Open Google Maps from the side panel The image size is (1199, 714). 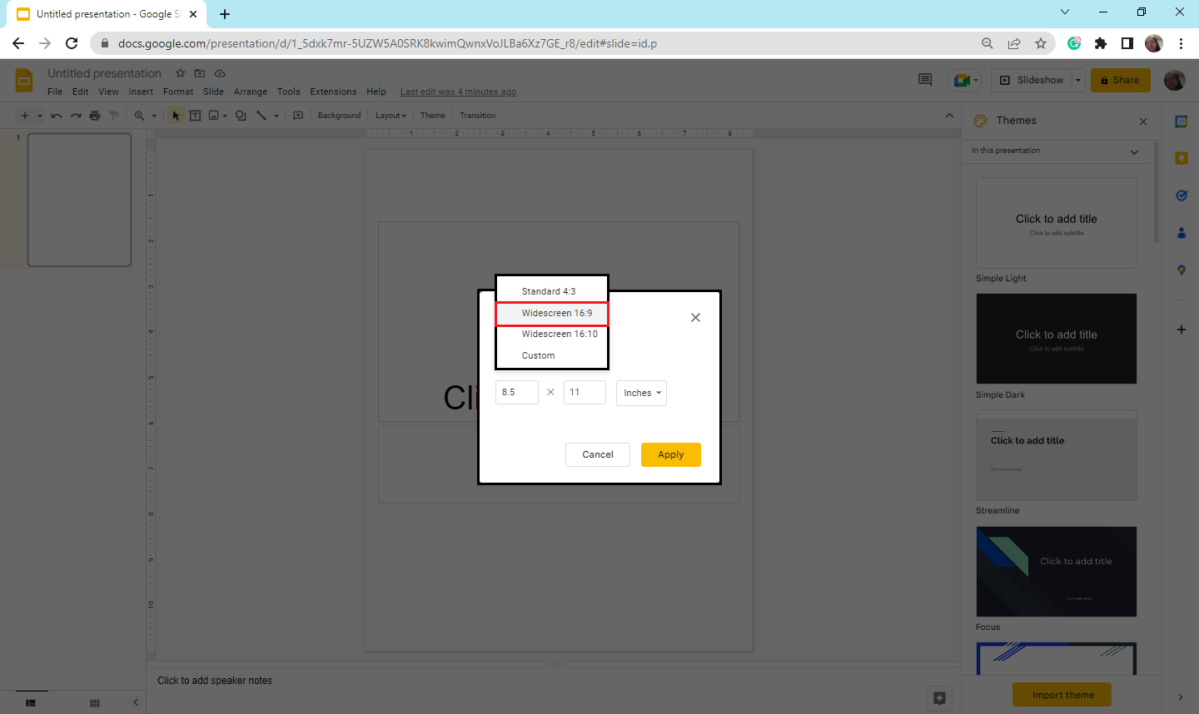tap(1181, 270)
